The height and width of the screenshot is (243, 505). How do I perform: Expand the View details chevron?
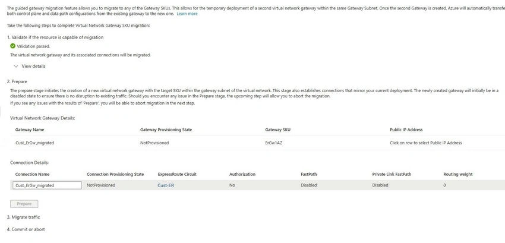[16, 66]
